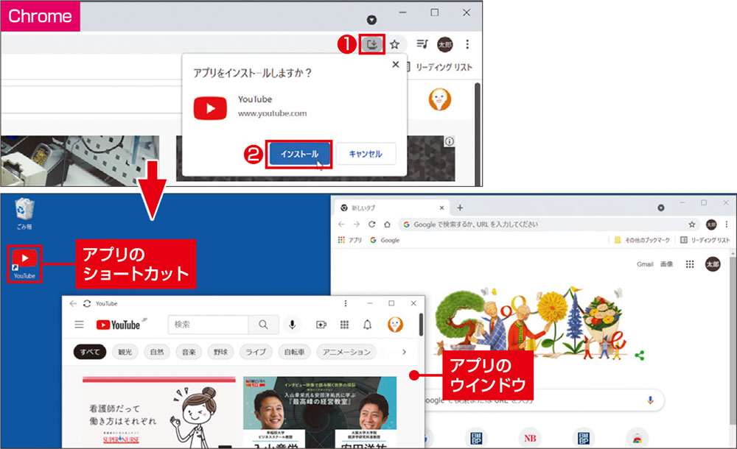Click the YouTube search magnifier button
Viewport: 737px width, 449px height.
click(263, 325)
